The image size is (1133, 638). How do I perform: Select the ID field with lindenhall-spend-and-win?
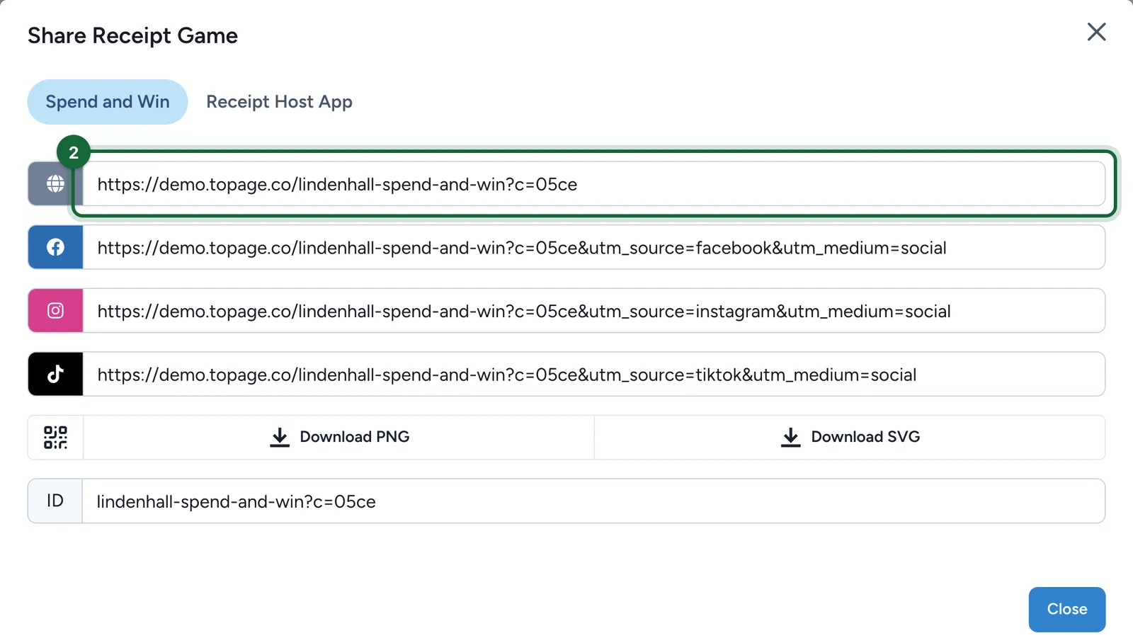[x=593, y=501]
